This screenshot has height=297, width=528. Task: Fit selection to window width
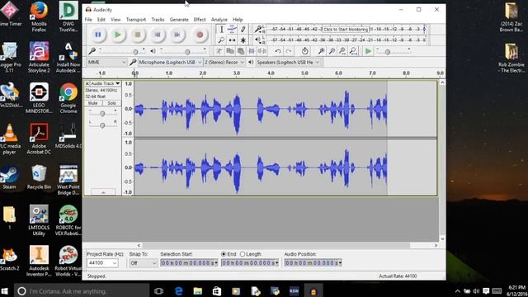point(342,51)
